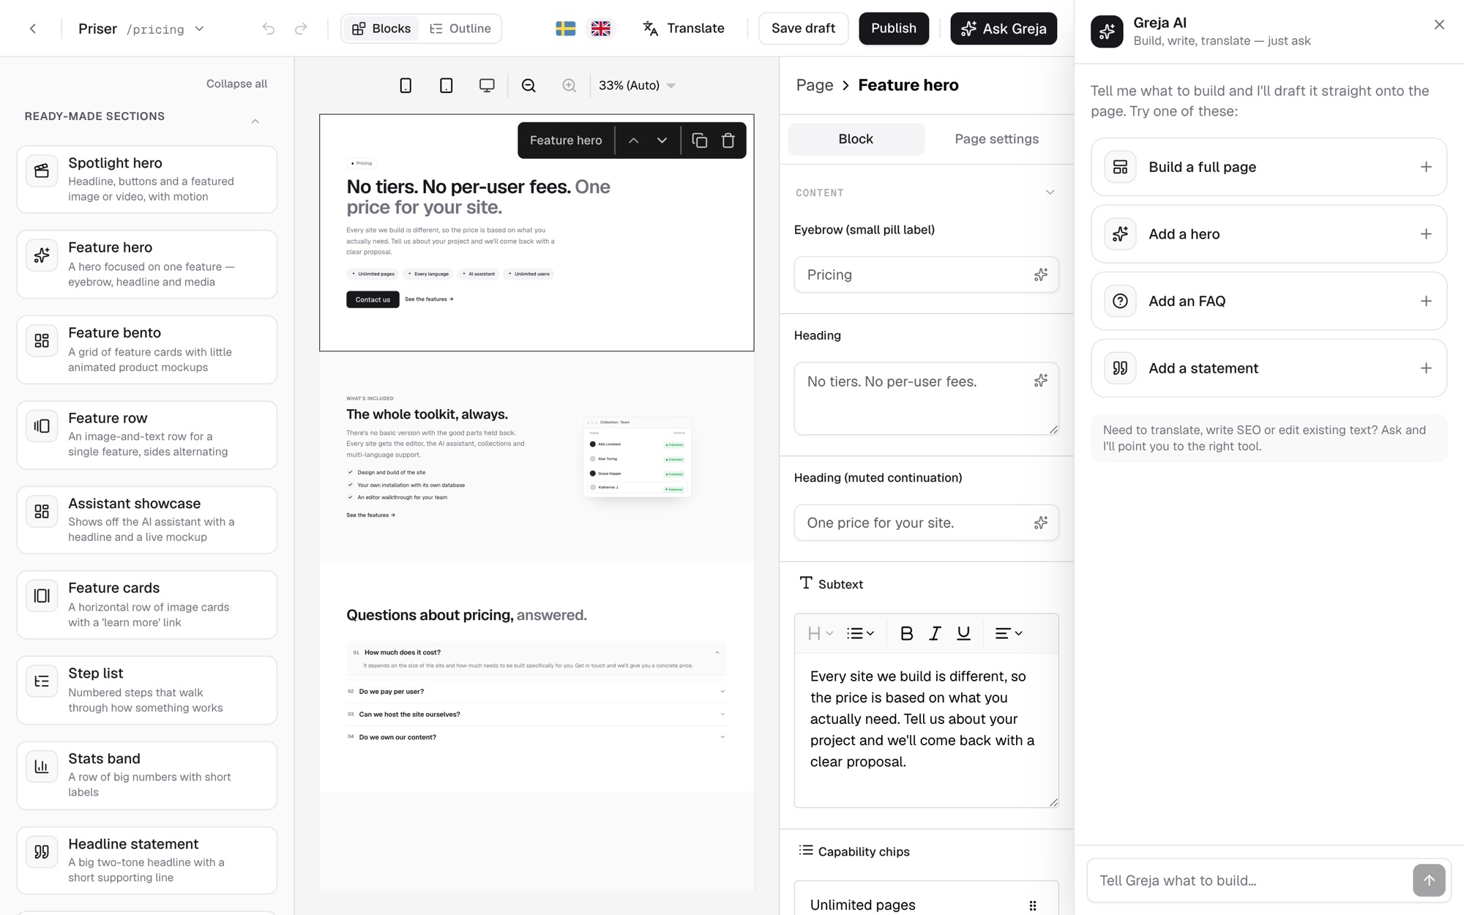This screenshot has height=915, width=1464.
Task: Generate AI text for Eyebrow field
Action: click(x=1040, y=274)
